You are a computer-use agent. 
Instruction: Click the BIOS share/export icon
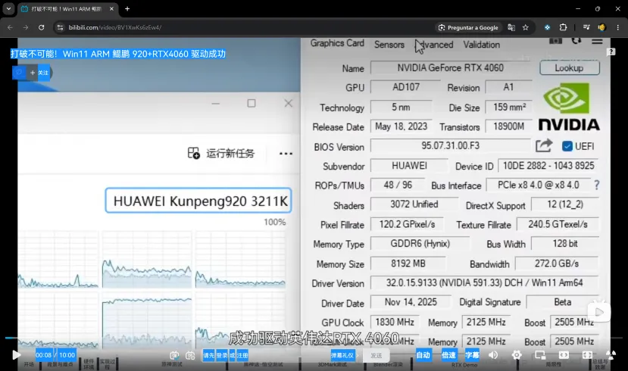point(544,145)
